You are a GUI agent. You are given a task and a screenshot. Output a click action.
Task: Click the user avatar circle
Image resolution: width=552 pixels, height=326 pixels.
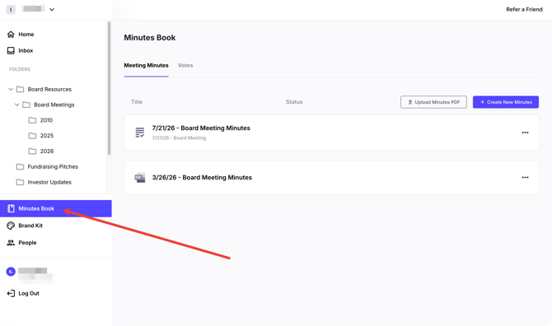pyautogui.click(x=11, y=272)
